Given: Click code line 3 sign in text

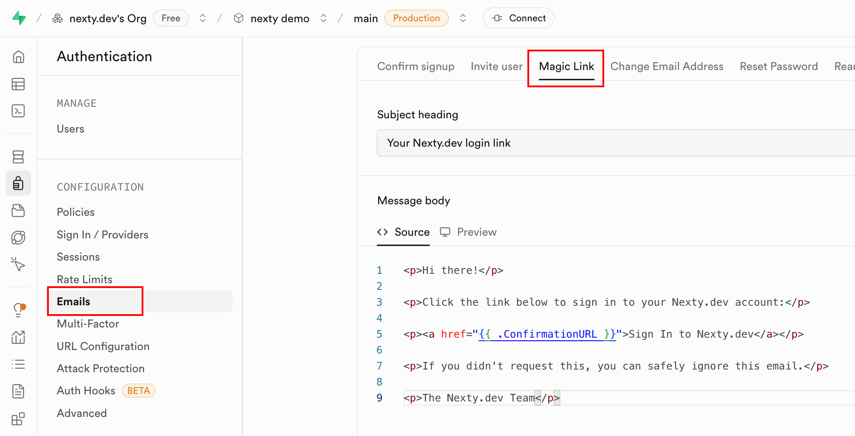Looking at the screenshot, I should [607, 302].
